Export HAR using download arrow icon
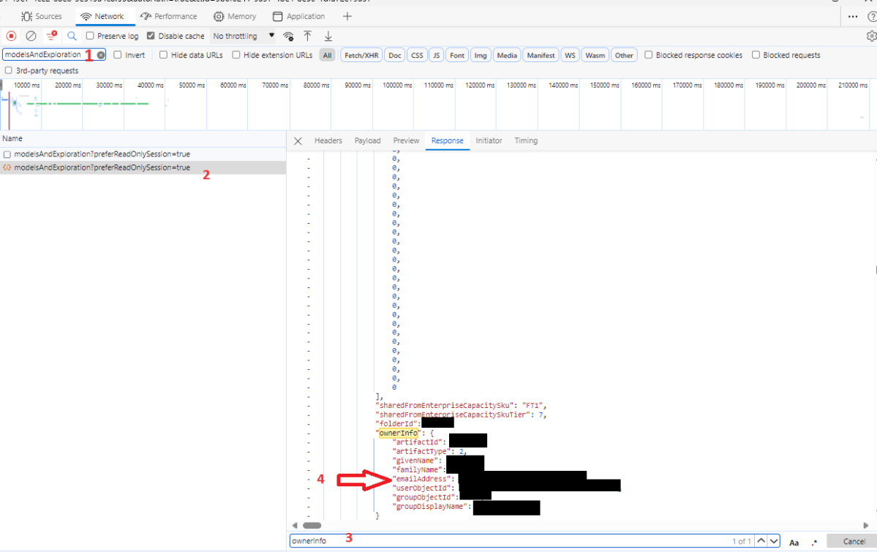877x552 pixels. [328, 35]
